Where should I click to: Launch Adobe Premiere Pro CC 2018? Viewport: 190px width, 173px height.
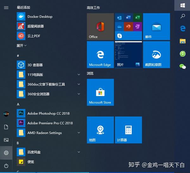48,123
